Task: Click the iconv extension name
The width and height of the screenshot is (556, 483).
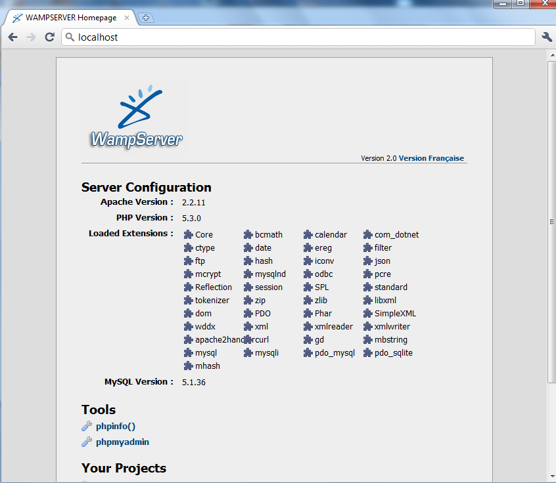Action: [x=325, y=261]
